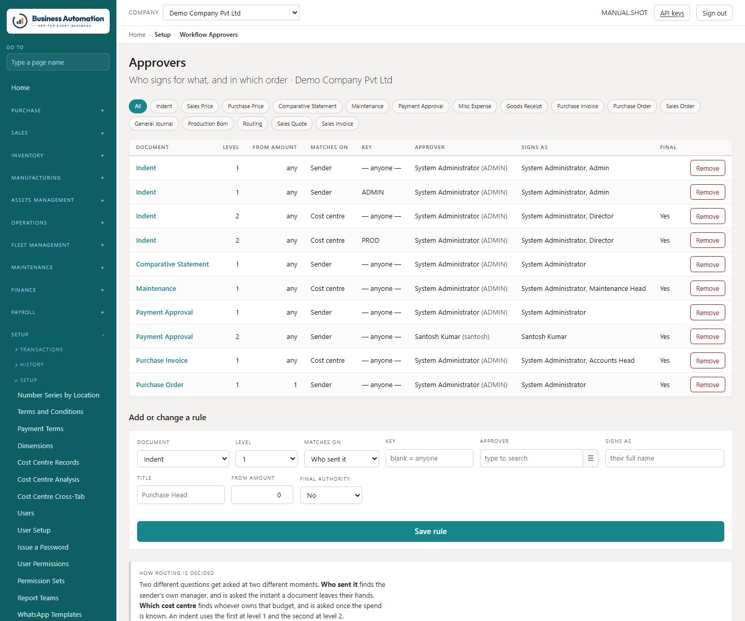Expand the Sales sidebar section
Screen dimensions: 745x621
point(58,133)
